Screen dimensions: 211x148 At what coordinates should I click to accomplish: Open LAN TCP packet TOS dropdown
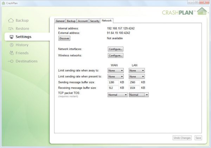139,95
